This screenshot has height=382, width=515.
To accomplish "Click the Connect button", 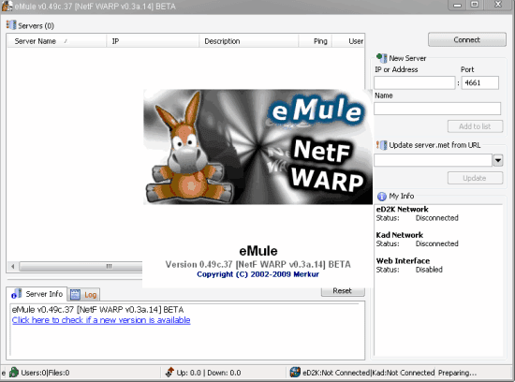I will click(x=467, y=39).
